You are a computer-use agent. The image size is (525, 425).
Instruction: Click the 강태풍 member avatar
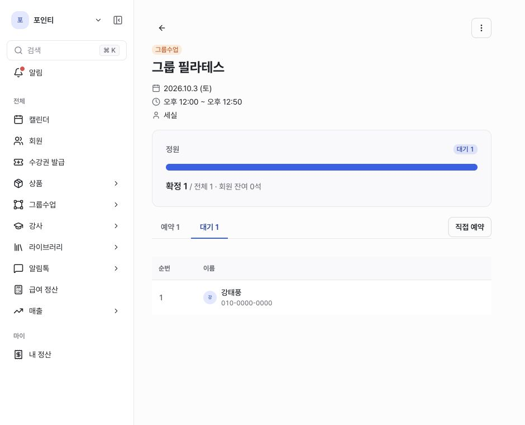(210, 297)
